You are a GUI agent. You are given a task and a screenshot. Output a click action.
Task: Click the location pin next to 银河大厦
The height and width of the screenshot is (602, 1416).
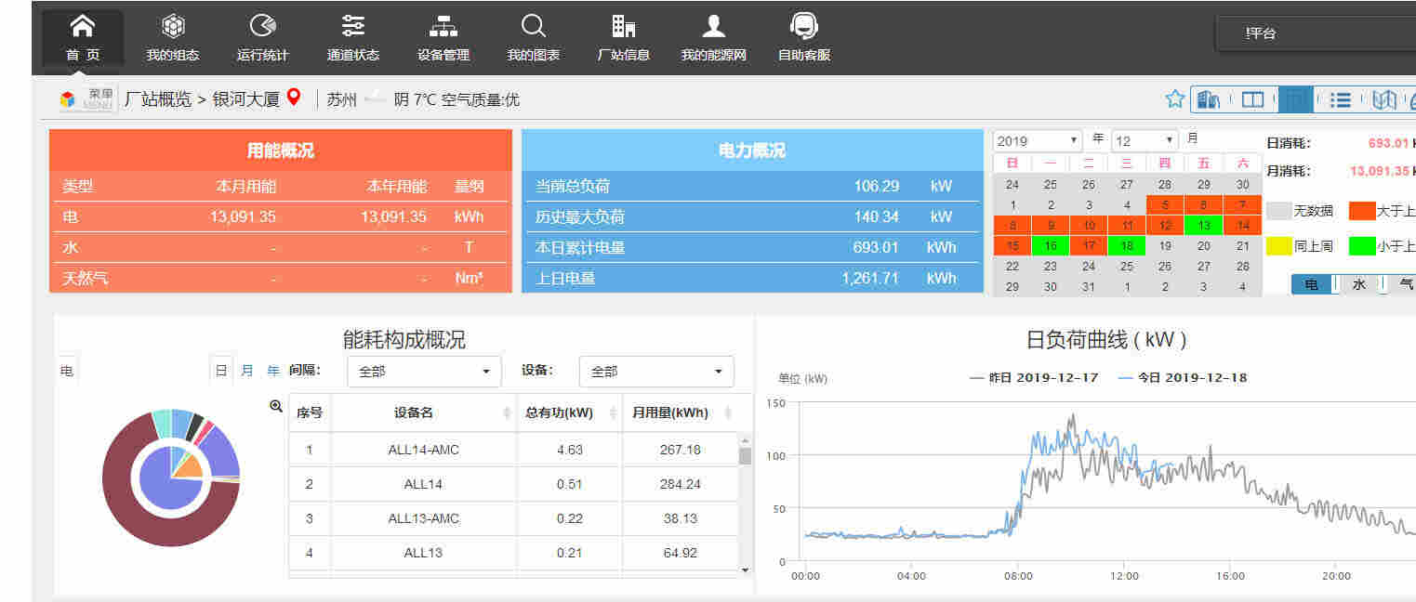[x=293, y=97]
